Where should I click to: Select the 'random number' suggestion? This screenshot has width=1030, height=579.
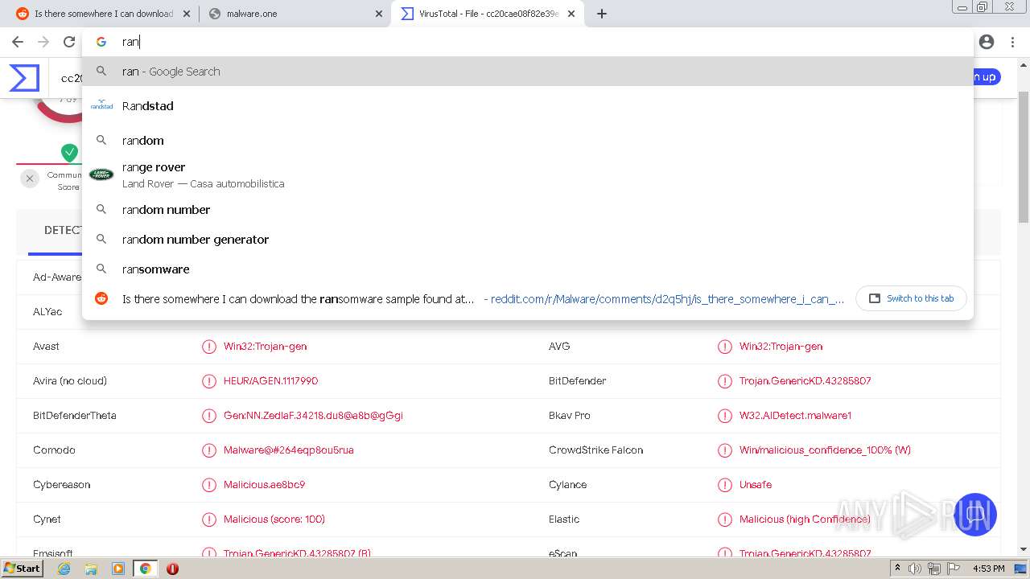coord(527,210)
